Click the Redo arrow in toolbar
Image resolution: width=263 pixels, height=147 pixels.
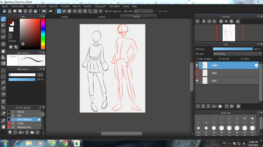[x=51, y=11]
